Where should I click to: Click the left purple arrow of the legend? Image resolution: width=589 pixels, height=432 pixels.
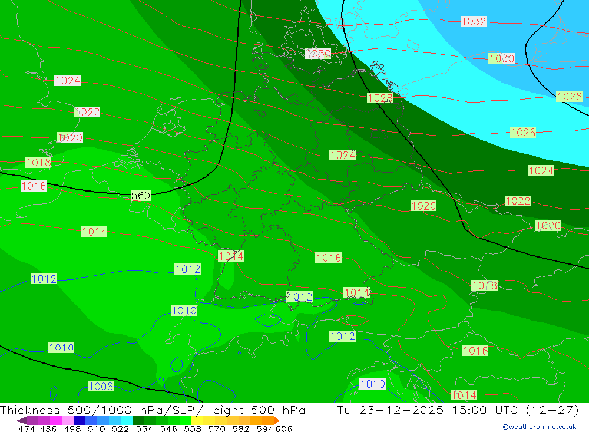coord(21,420)
